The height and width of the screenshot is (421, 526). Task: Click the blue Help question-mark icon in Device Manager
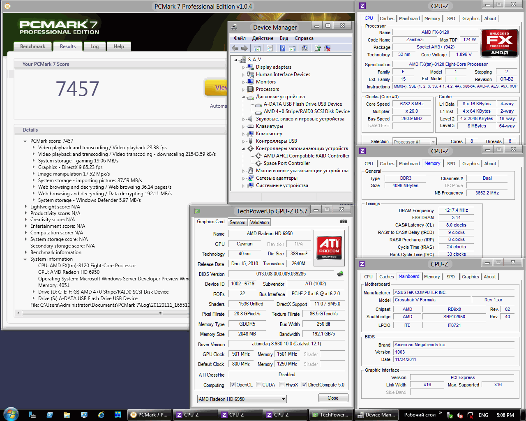(282, 48)
